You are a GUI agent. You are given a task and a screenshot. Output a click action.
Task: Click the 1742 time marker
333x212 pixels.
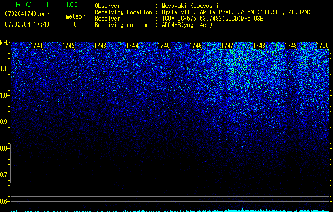[x=69, y=46]
